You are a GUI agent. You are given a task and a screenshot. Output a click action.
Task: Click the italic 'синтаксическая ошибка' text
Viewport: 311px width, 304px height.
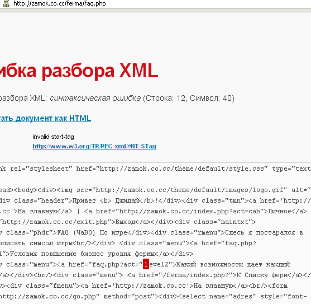[95, 98]
